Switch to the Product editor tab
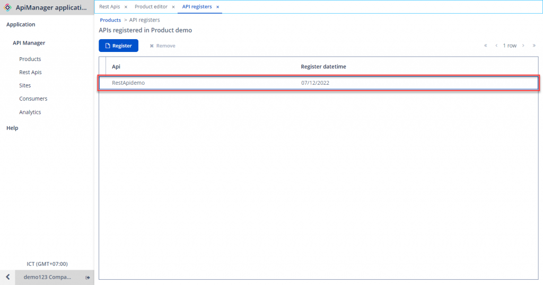Screen dimensions: 543x285 [x=151, y=7]
